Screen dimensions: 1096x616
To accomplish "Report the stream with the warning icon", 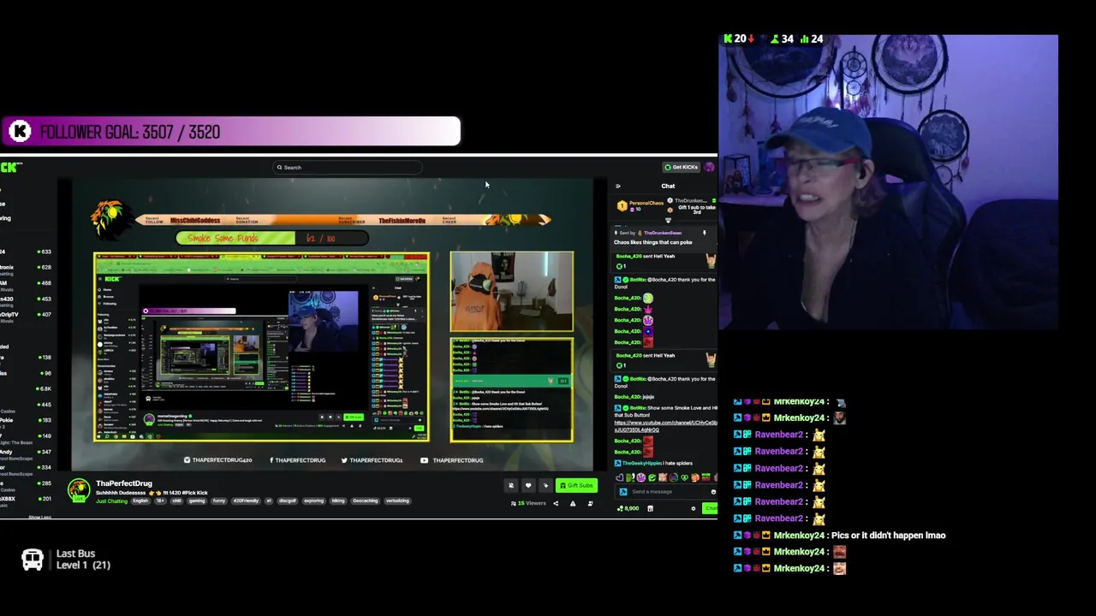I will [x=573, y=503].
